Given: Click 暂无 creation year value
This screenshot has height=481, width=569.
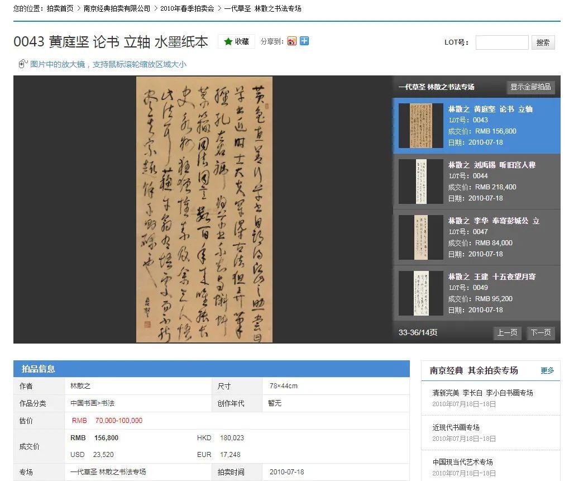Looking at the screenshot, I should [x=275, y=403].
